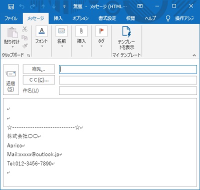Maximize the message window

(174, 6)
